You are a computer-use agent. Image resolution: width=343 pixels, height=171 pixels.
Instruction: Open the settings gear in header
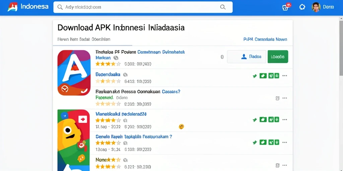click(302, 7)
